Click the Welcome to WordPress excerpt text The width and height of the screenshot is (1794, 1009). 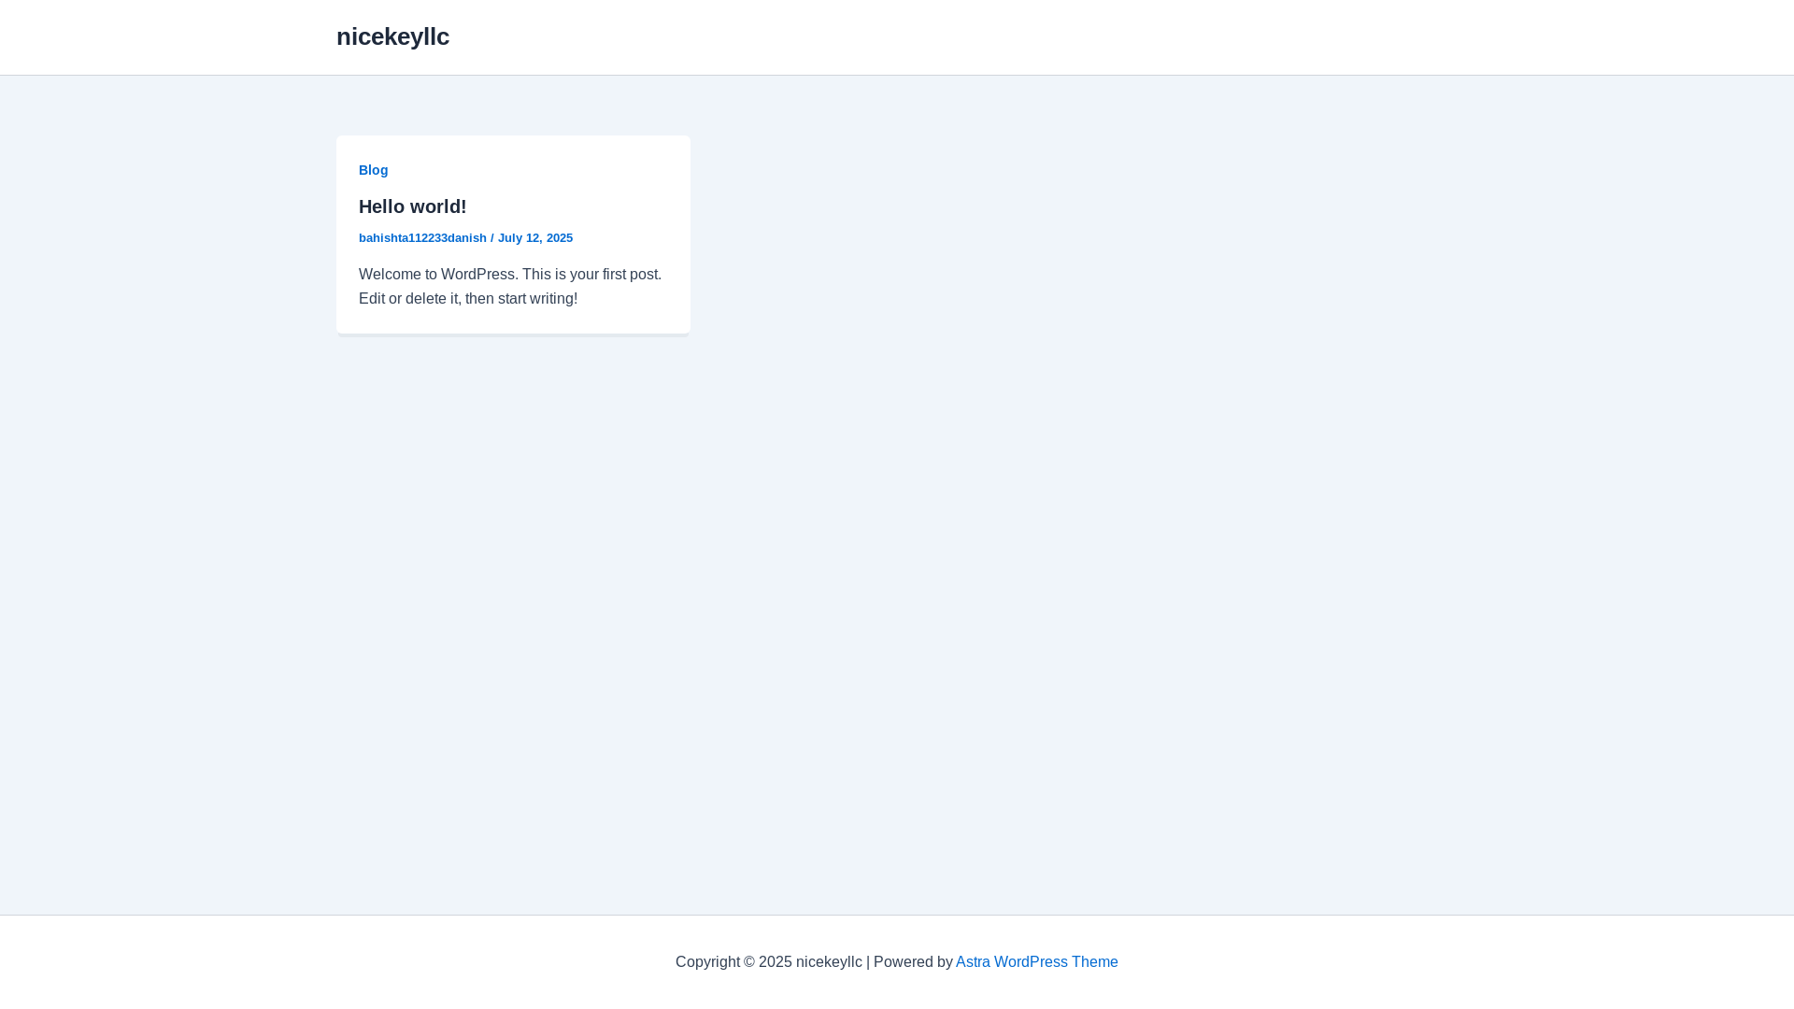pyautogui.click(x=510, y=287)
